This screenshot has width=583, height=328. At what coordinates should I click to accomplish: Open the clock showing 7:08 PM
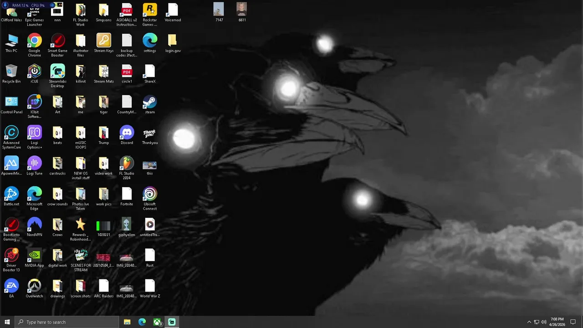557,322
